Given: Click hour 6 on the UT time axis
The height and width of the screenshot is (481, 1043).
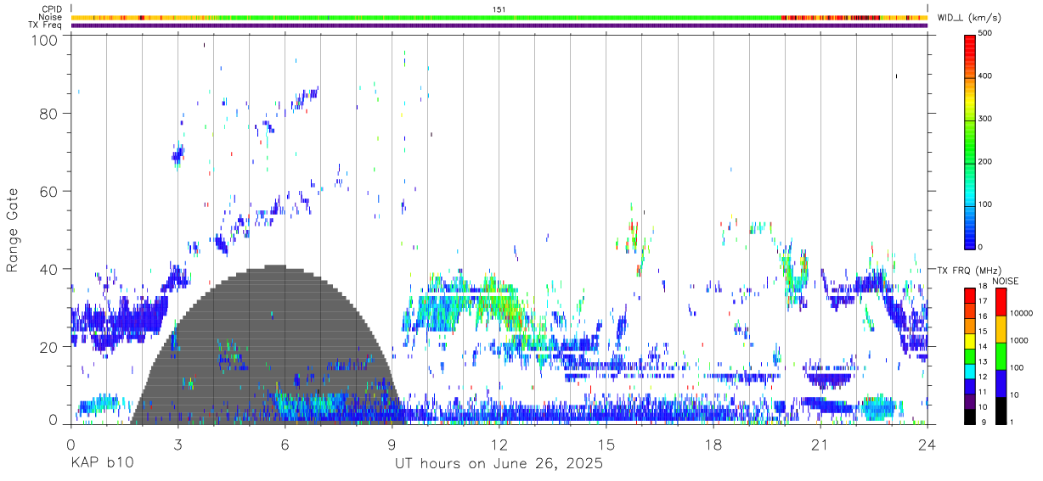Looking at the screenshot, I should [x=285, y=445].
